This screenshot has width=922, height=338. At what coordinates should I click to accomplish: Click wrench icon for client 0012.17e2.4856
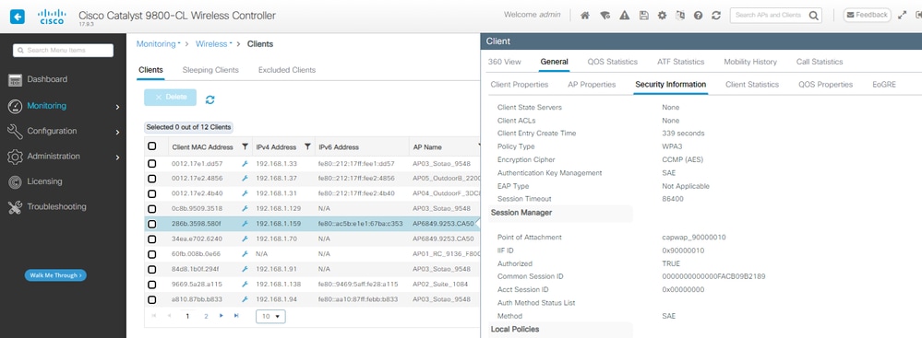click(x=245, y=179)
